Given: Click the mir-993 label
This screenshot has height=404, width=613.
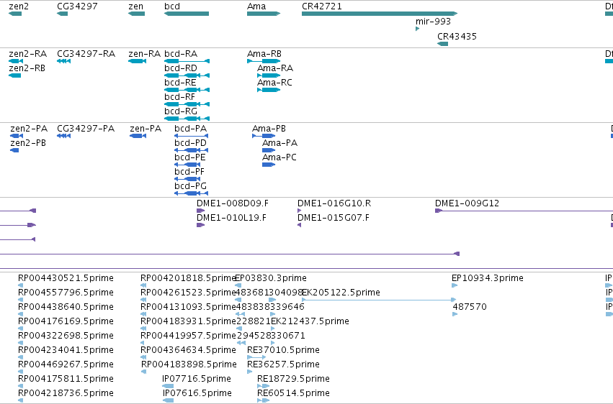Looking at the screenshot, I should 433,22.
